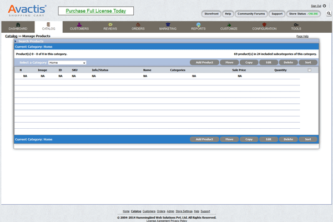Click the search magnifier icon

coord(329,13)
